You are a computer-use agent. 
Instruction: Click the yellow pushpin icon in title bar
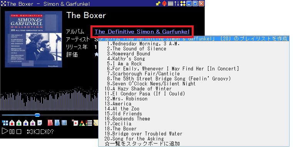coord(158,3)
